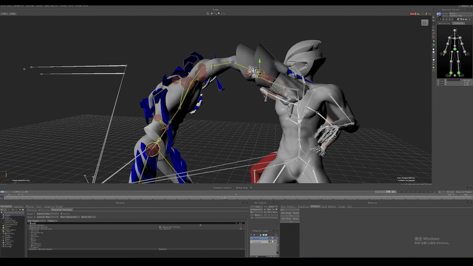Screen dimensions: 473x266
Task: Open the FCurves tab
Action: tap(30, 206)
